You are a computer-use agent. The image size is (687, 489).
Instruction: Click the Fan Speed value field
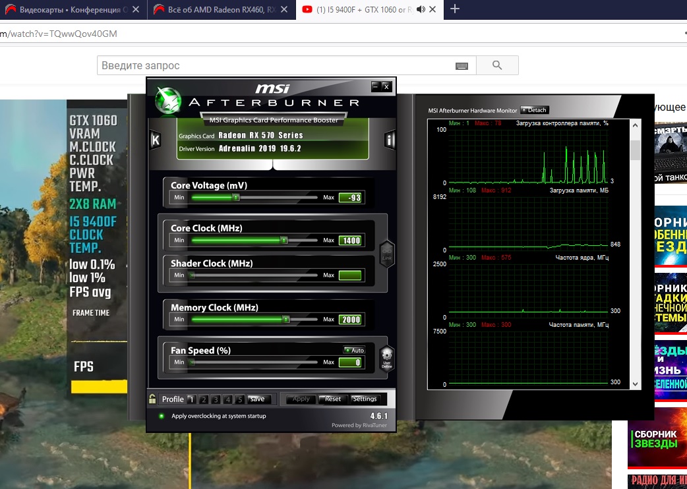tap(350, 362)
